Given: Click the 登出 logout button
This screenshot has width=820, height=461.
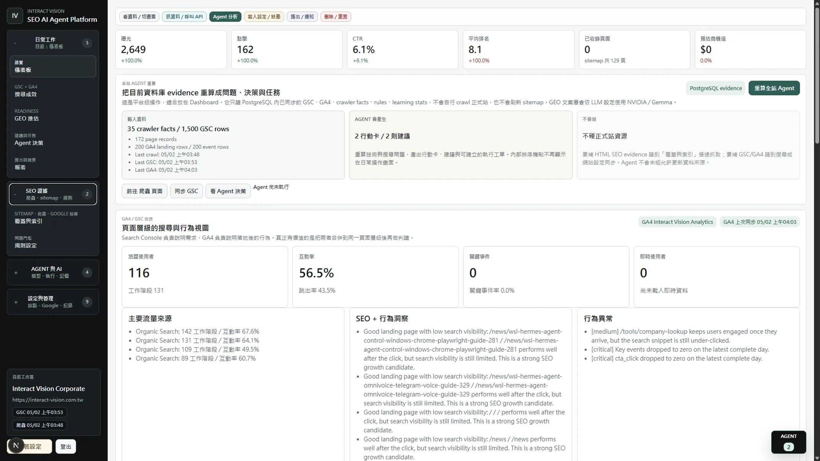Looking at the screenshot, I should click(x=66, y=446).
